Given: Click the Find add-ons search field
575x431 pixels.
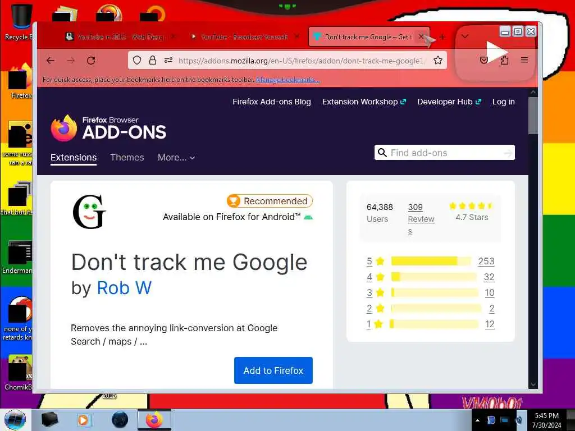Looking at the screenshot, I should coord(446,153).
